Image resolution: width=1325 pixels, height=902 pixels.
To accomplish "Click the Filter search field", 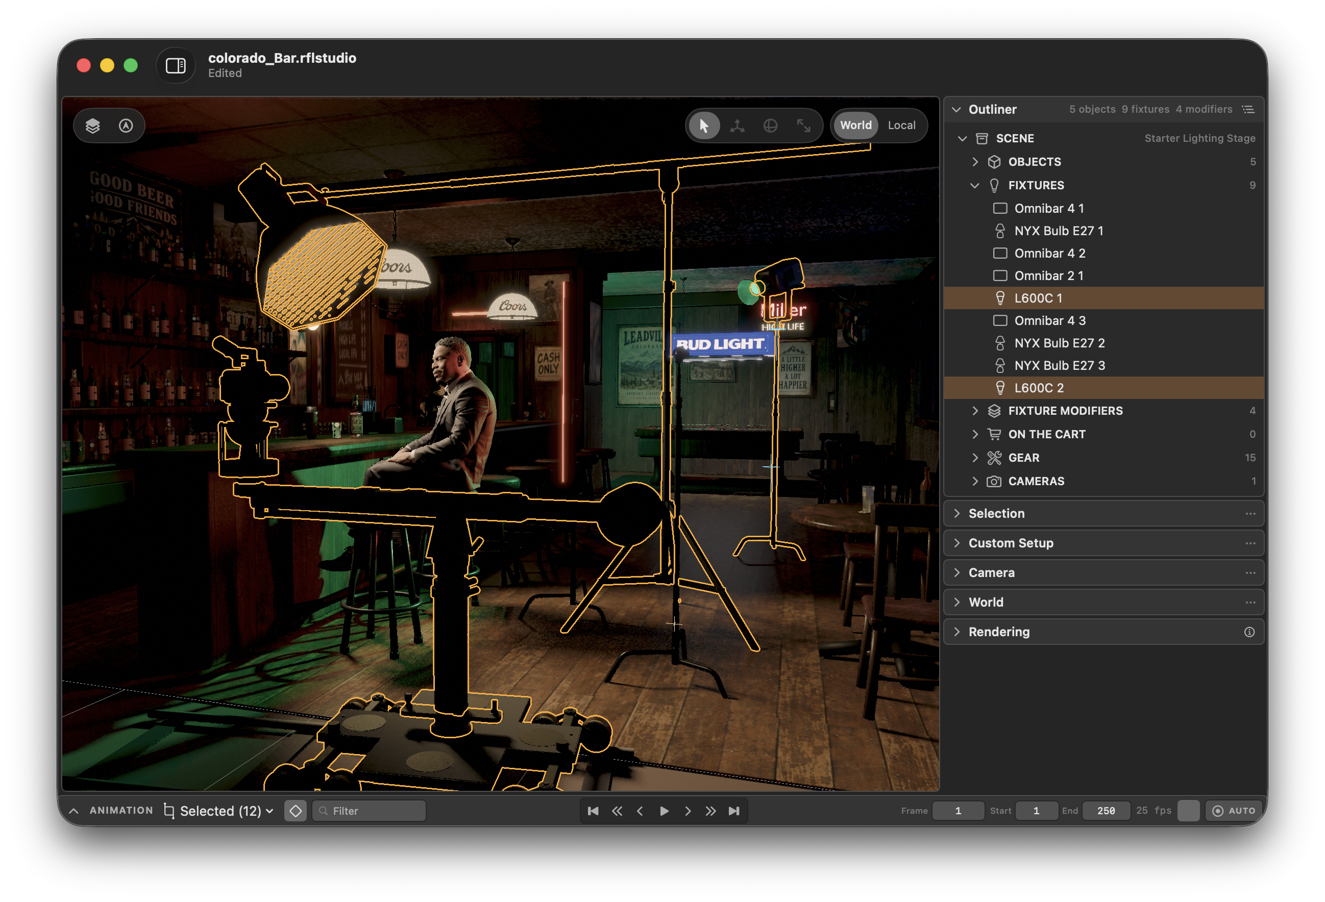I will point(369,811).
